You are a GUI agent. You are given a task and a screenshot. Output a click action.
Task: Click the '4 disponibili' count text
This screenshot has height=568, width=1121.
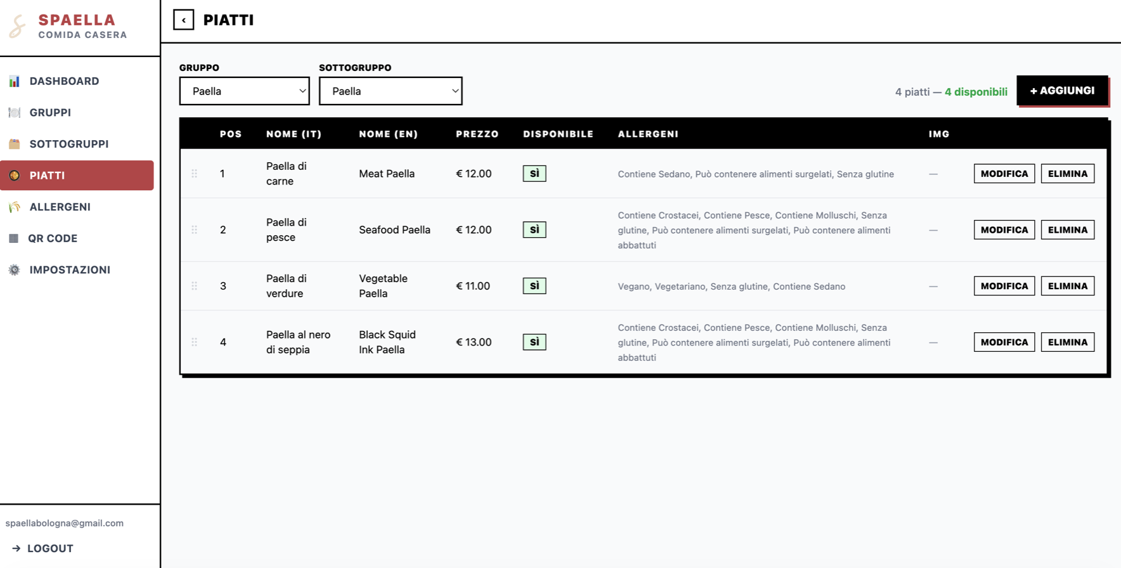pyautogui.click(x=976, y=92)
